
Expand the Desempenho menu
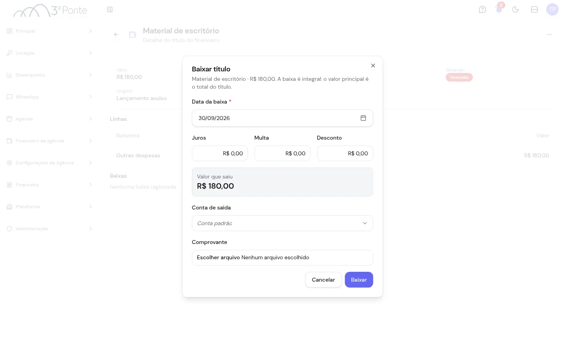click(x=49, y=75)
